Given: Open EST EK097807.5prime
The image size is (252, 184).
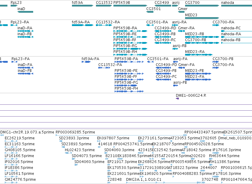Looking at the screenshot, I should (x=113, y=138).
